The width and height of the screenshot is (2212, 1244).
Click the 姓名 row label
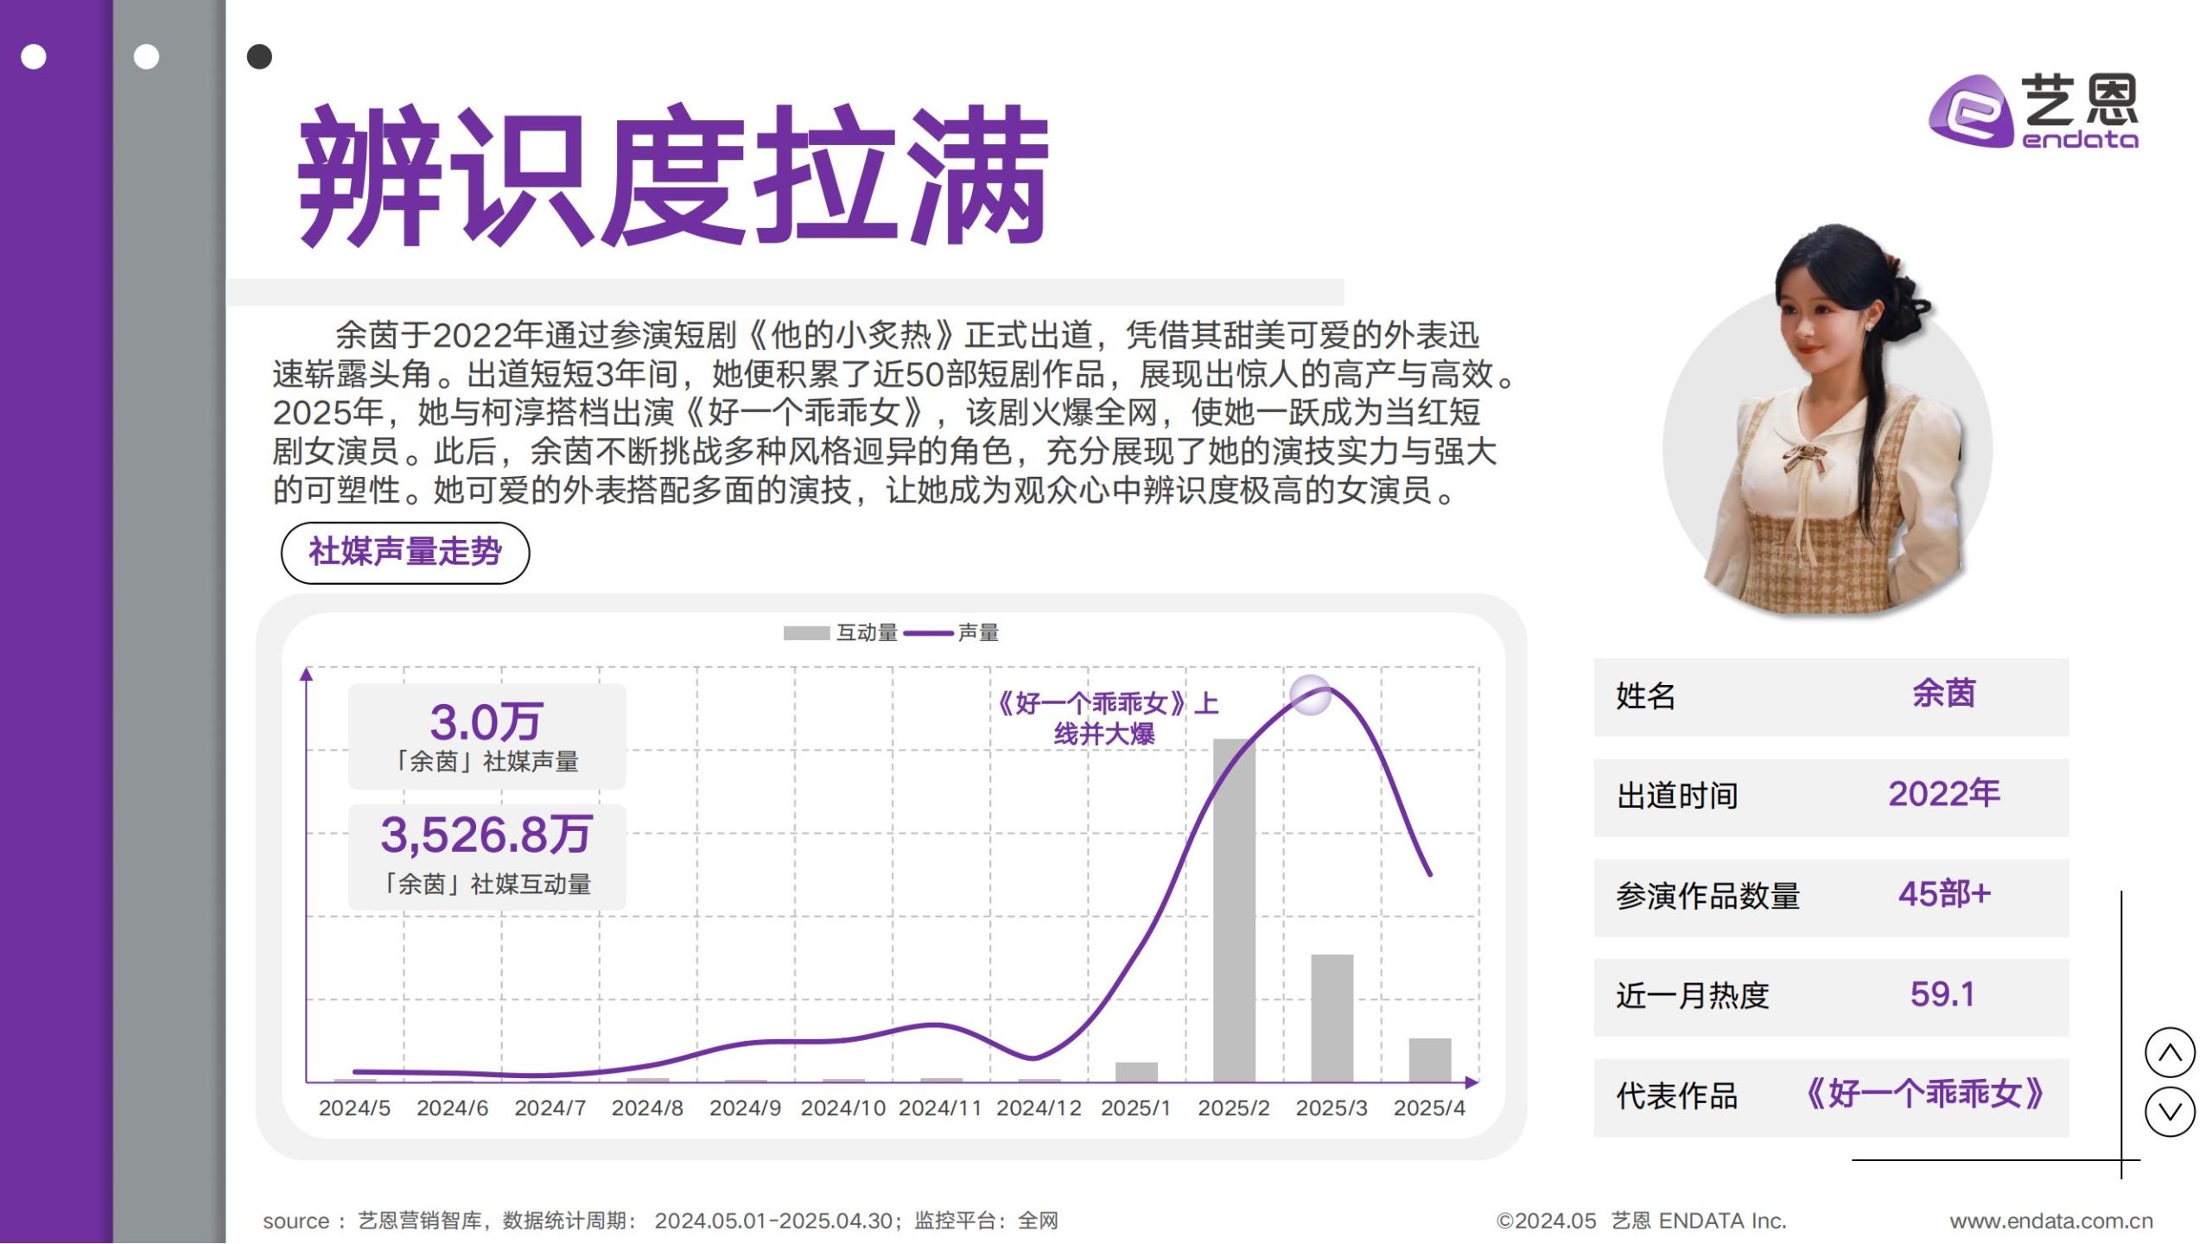pyautogui.click(x=1646, y=696)
